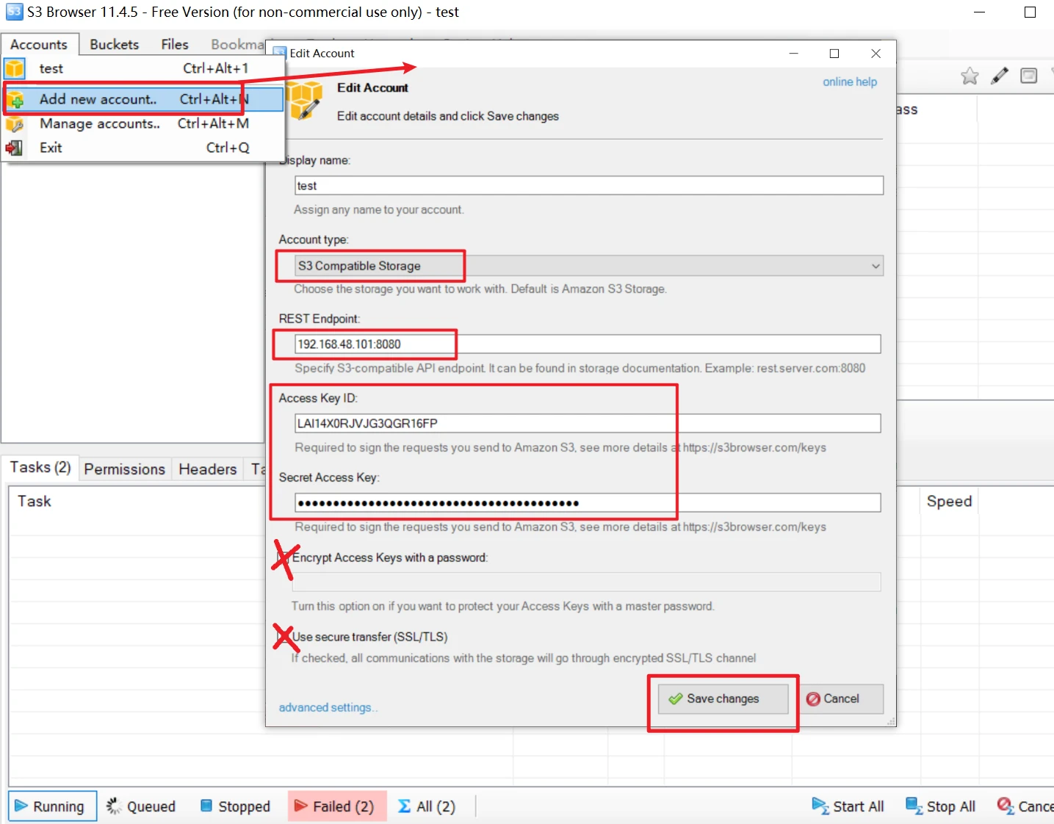Viewport: 1054px width, 824px height.
Task: Click the star bookmark icon
Action: pyautogui.click(x=970, y=76)
